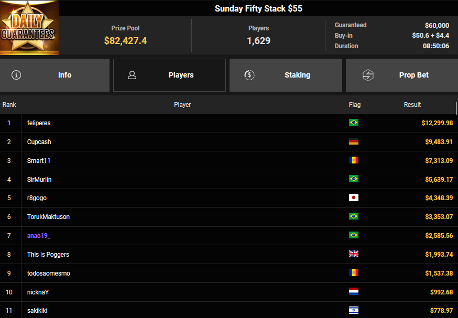Click the player list vertical scrollbar
458x318 pixels.
pyautogui.click(x=456, y=108)
